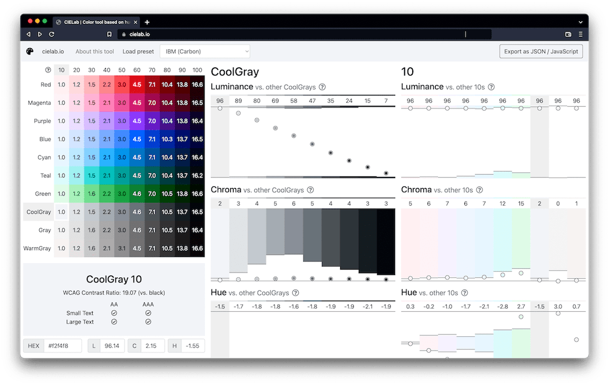Select Blue 80 swatch showing 10.3

coord(167,139)
